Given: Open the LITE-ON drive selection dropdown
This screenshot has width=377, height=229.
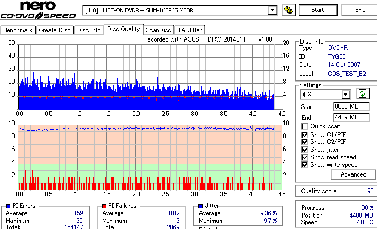Looking at the screenshot, I should coord(272,10).
